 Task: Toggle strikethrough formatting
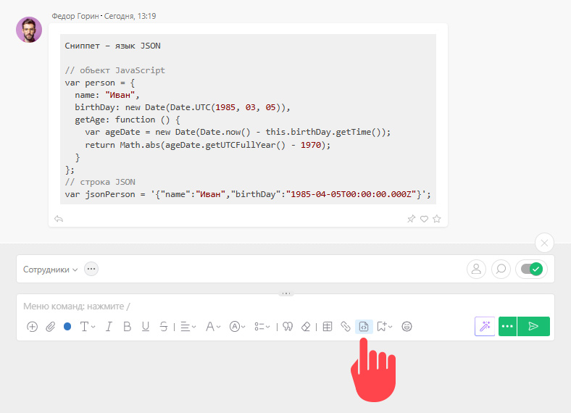coord(164,327)
